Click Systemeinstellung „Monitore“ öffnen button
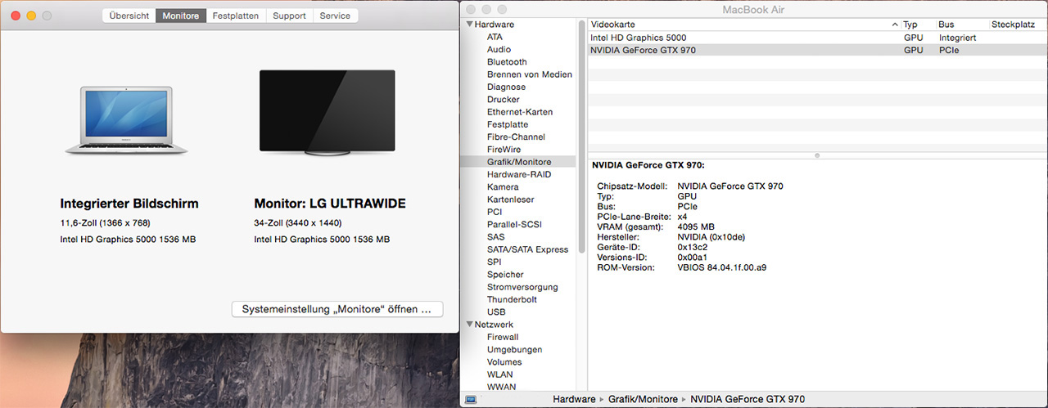Screen dimensions: 1048x408 pos(337,310)
